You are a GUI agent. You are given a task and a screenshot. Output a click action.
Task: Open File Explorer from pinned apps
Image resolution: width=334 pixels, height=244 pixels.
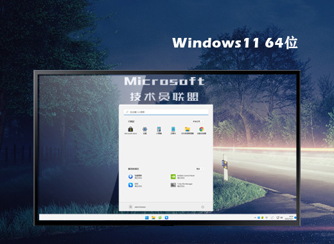click(188, 130)
